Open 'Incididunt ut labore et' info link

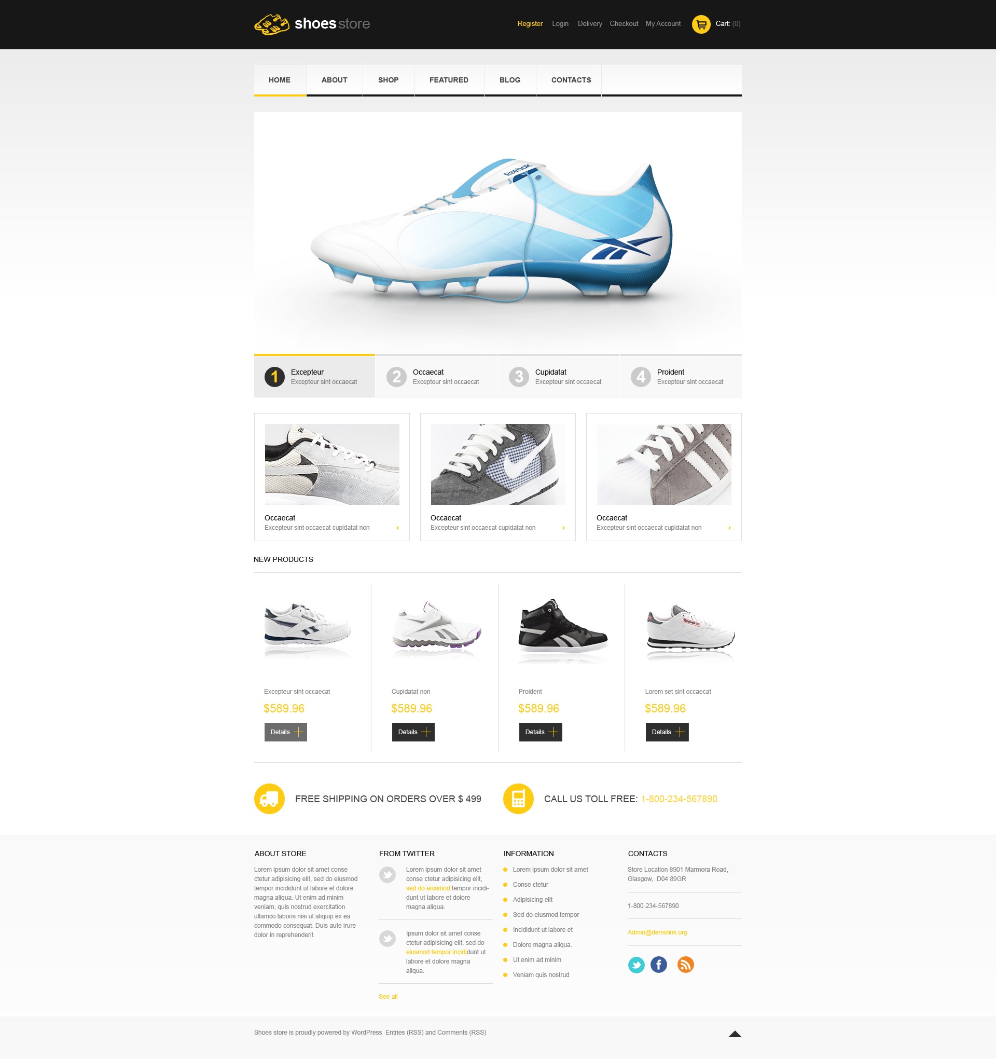coord(543,930)
